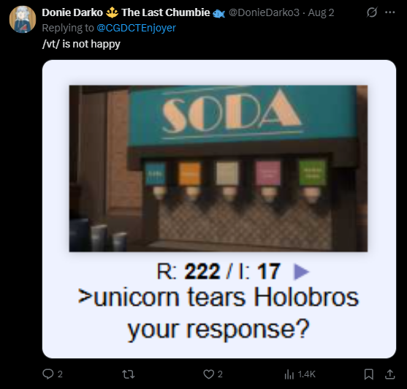The height and width of the screenshot is (389, 407).
Task: Open the Aug 2 timestamp
Action: coord(321,12)
